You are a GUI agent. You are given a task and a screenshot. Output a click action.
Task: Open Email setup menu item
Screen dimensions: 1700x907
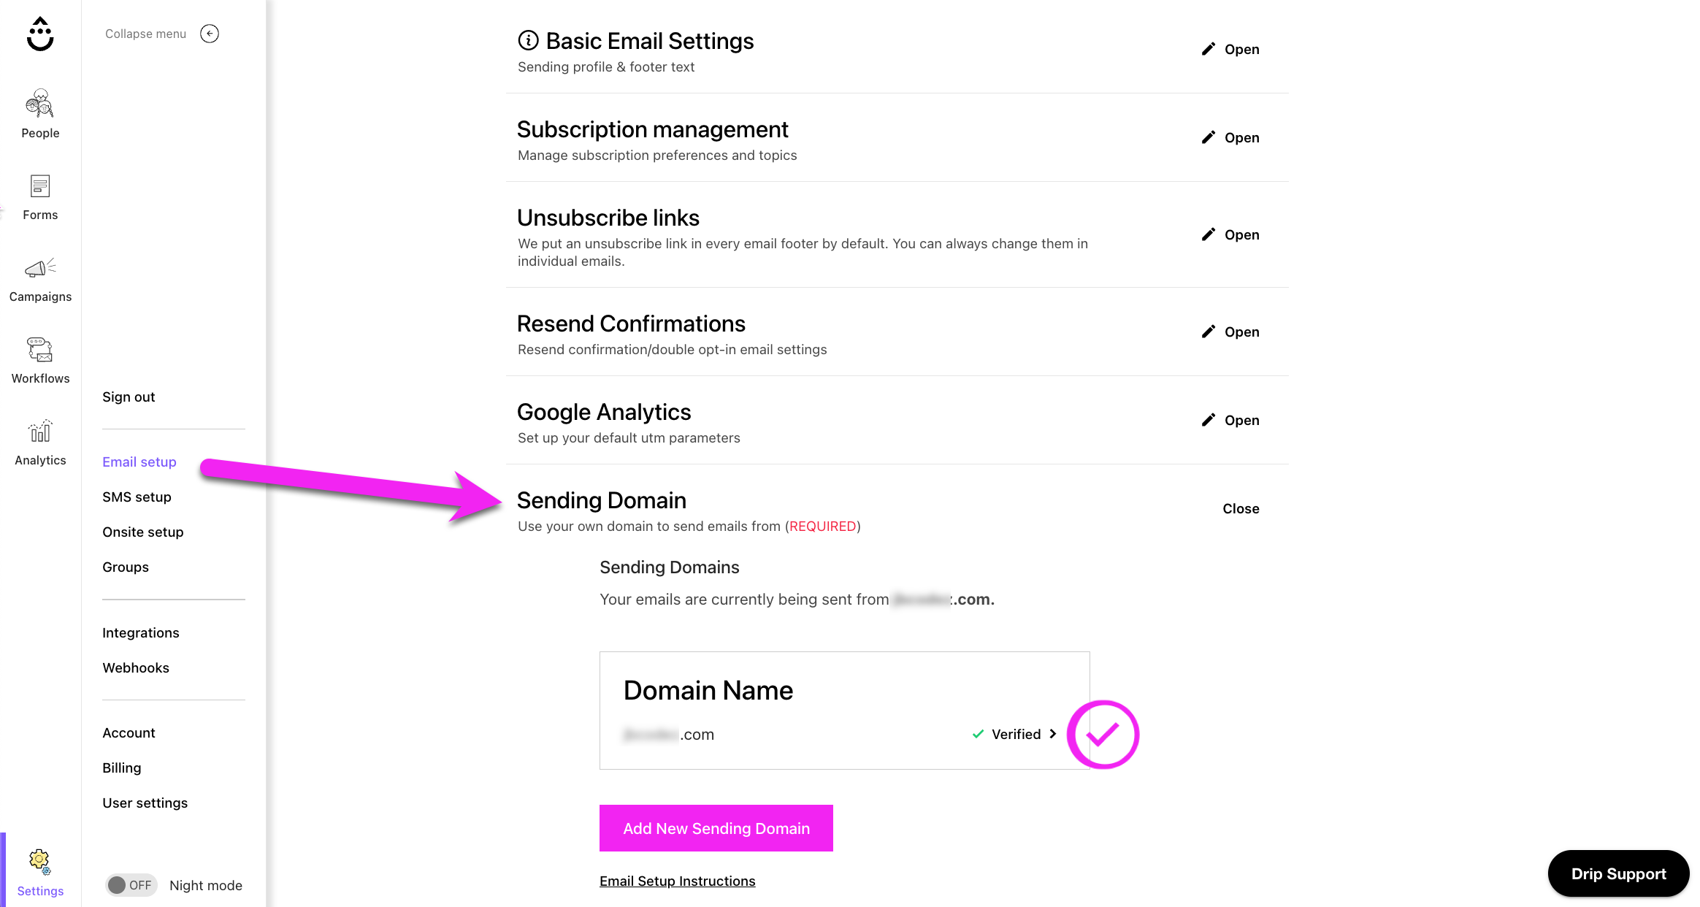point(139,462)
